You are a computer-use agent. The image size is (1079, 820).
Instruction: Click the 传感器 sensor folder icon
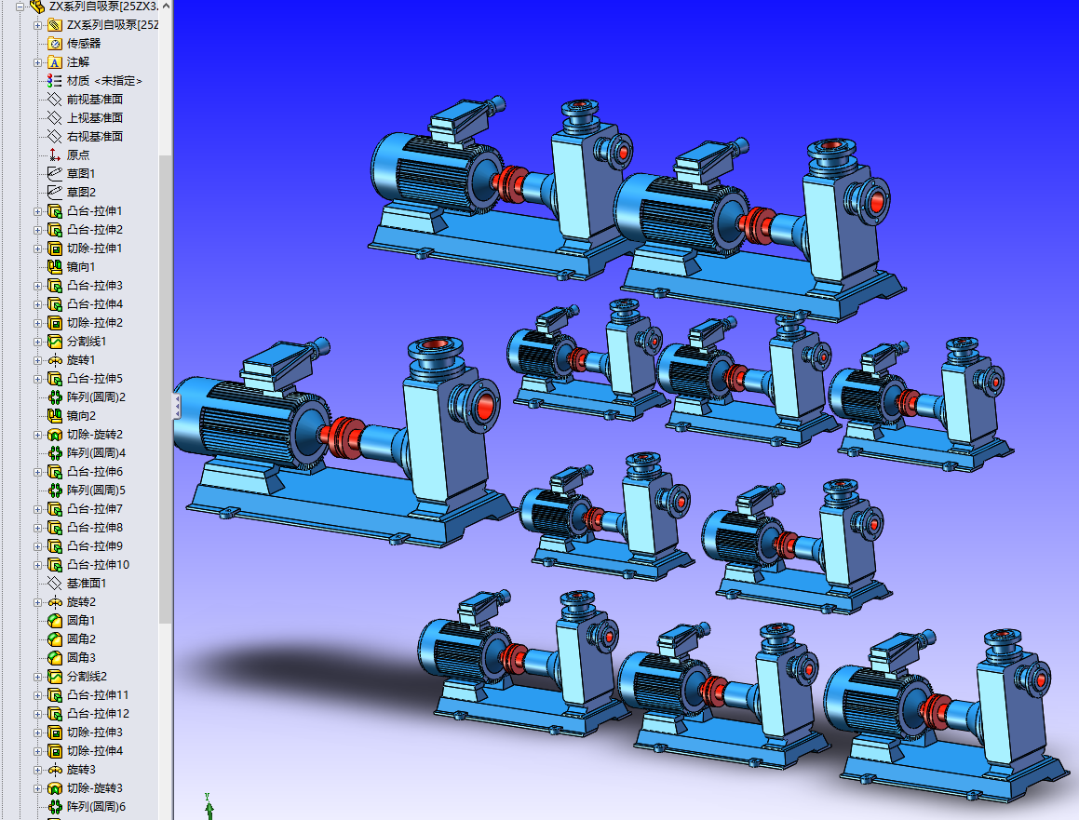coord(55,44)
